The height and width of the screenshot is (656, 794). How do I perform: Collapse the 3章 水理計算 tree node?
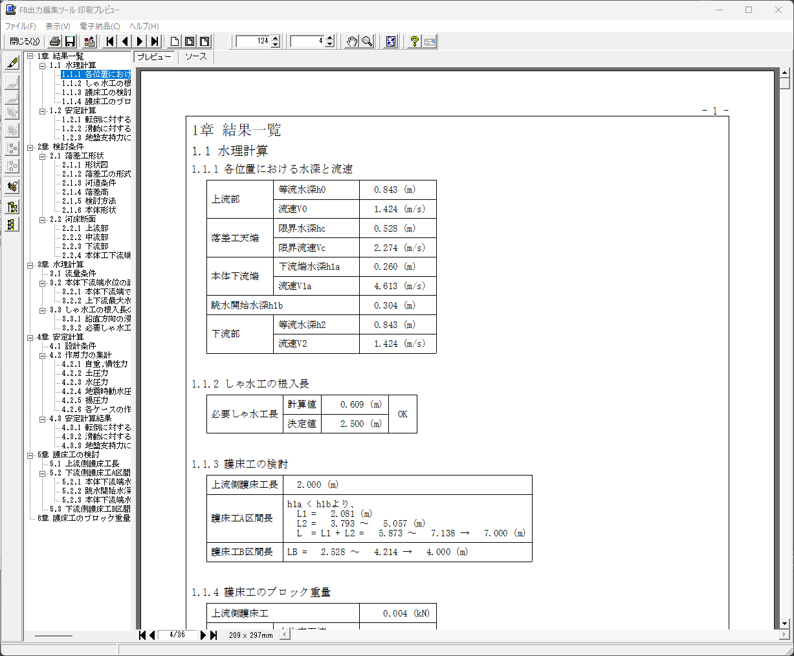click(30, 265)
